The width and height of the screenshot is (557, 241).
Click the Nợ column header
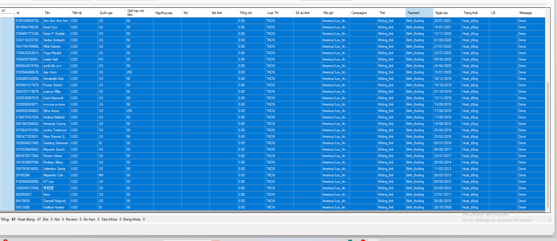point(195,13)
